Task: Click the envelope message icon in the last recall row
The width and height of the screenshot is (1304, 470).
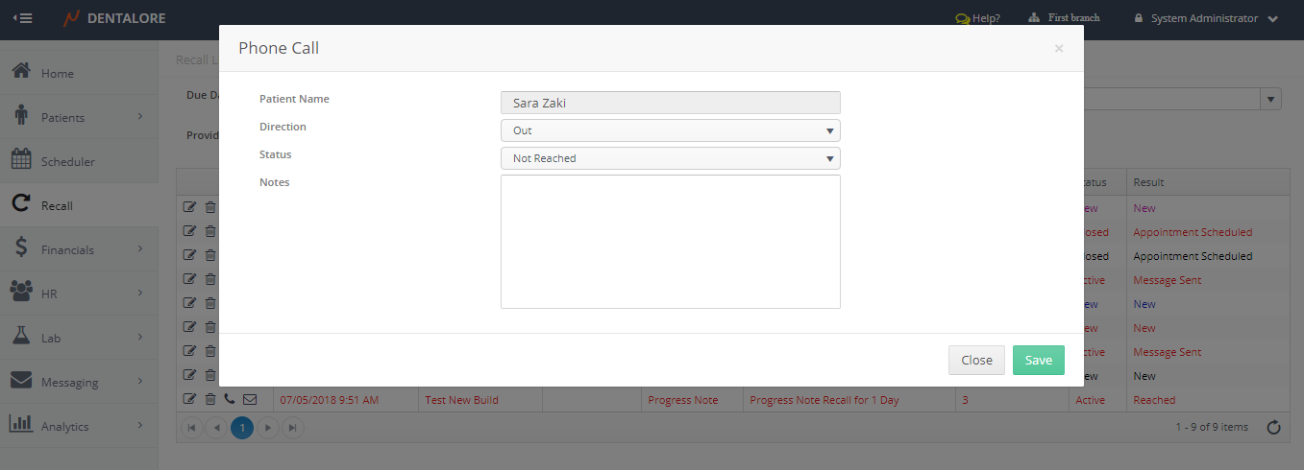Action: [x=250, y=399]
